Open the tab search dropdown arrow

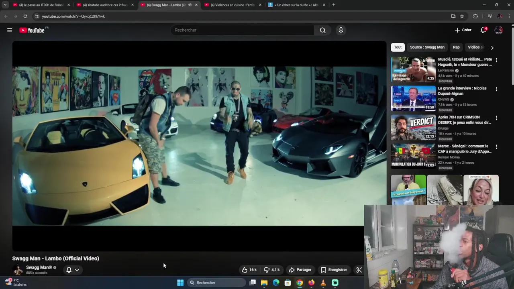tap(5, 5)
